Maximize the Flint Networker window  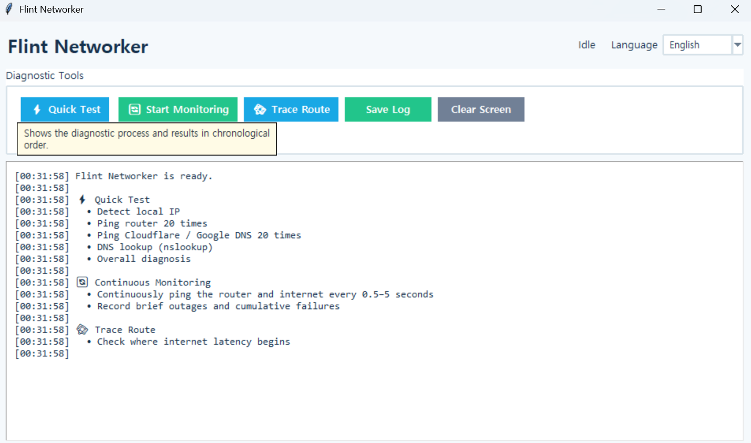(698, 9)
